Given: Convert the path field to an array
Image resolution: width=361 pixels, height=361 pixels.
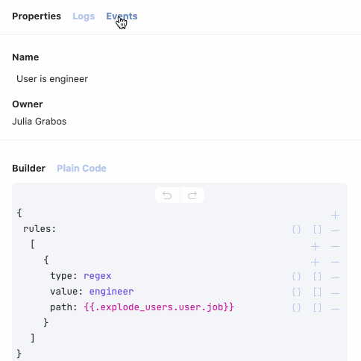Looking at the screenshot, I should (317, 308).
